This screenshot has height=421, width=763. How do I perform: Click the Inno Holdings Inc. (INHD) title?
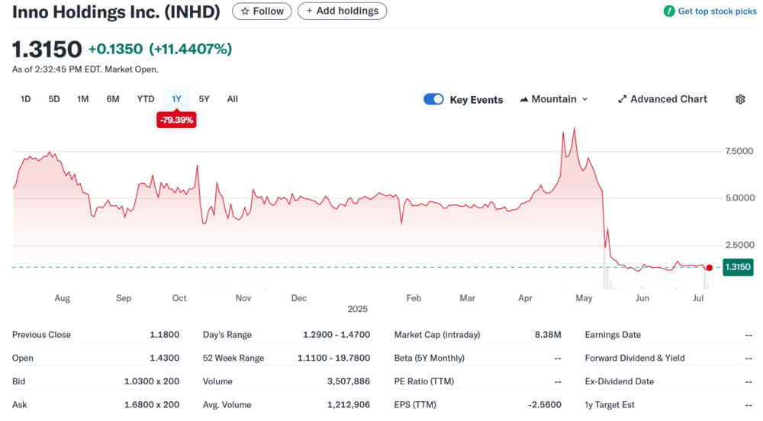116,11
